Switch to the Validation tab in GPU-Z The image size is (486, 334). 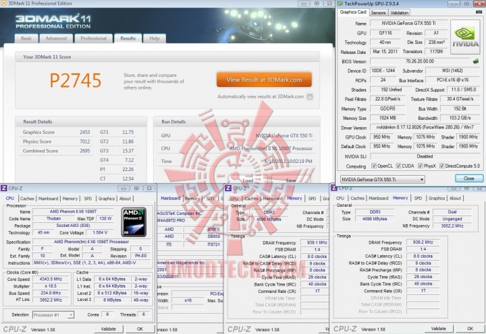pyautogui.click(x=399, y=13)
